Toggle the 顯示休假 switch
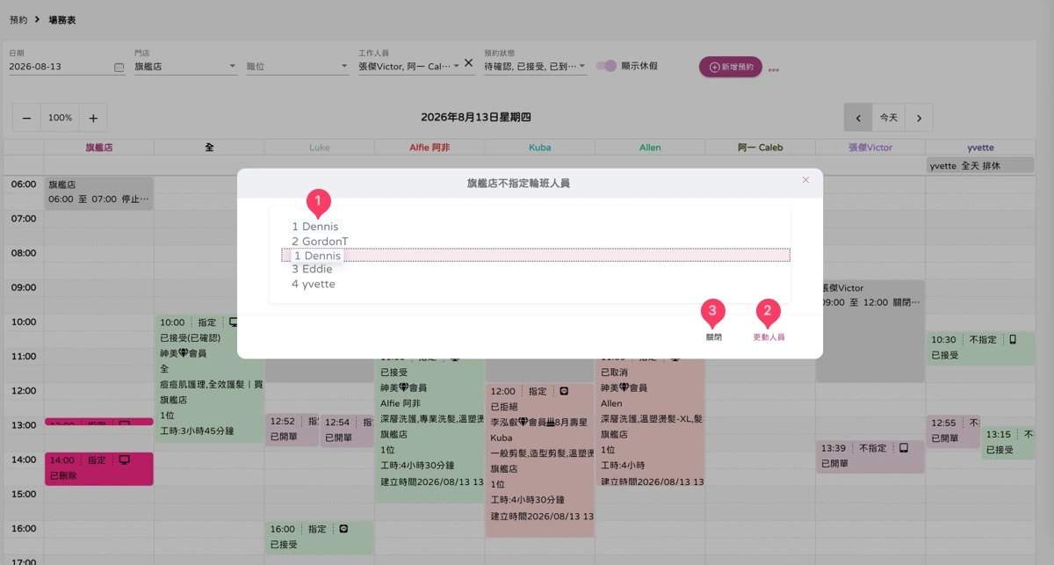The image size is (1054, 565). point(606,66)
